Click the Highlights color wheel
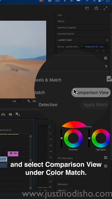Viewport: 112px width, 199px height. coord(101,138)
